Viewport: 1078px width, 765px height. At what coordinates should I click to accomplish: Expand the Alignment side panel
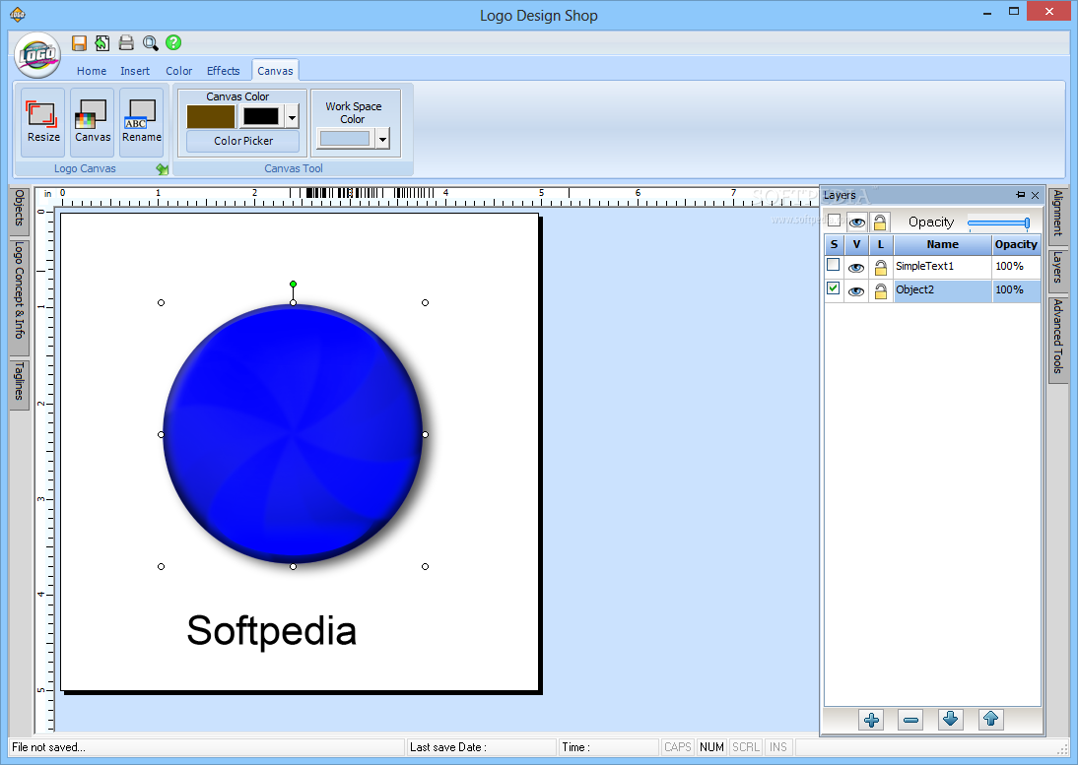tap(1058, 215)
